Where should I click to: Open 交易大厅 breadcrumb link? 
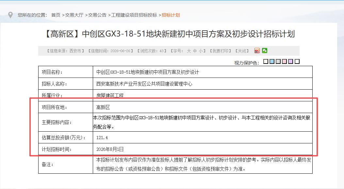tap(74, 15)
